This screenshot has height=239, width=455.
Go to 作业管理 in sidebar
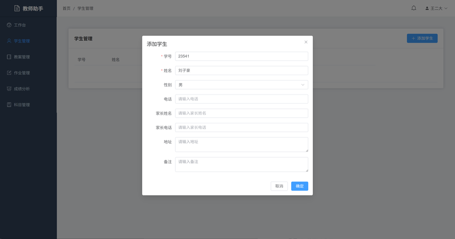(x=22, y=73)
